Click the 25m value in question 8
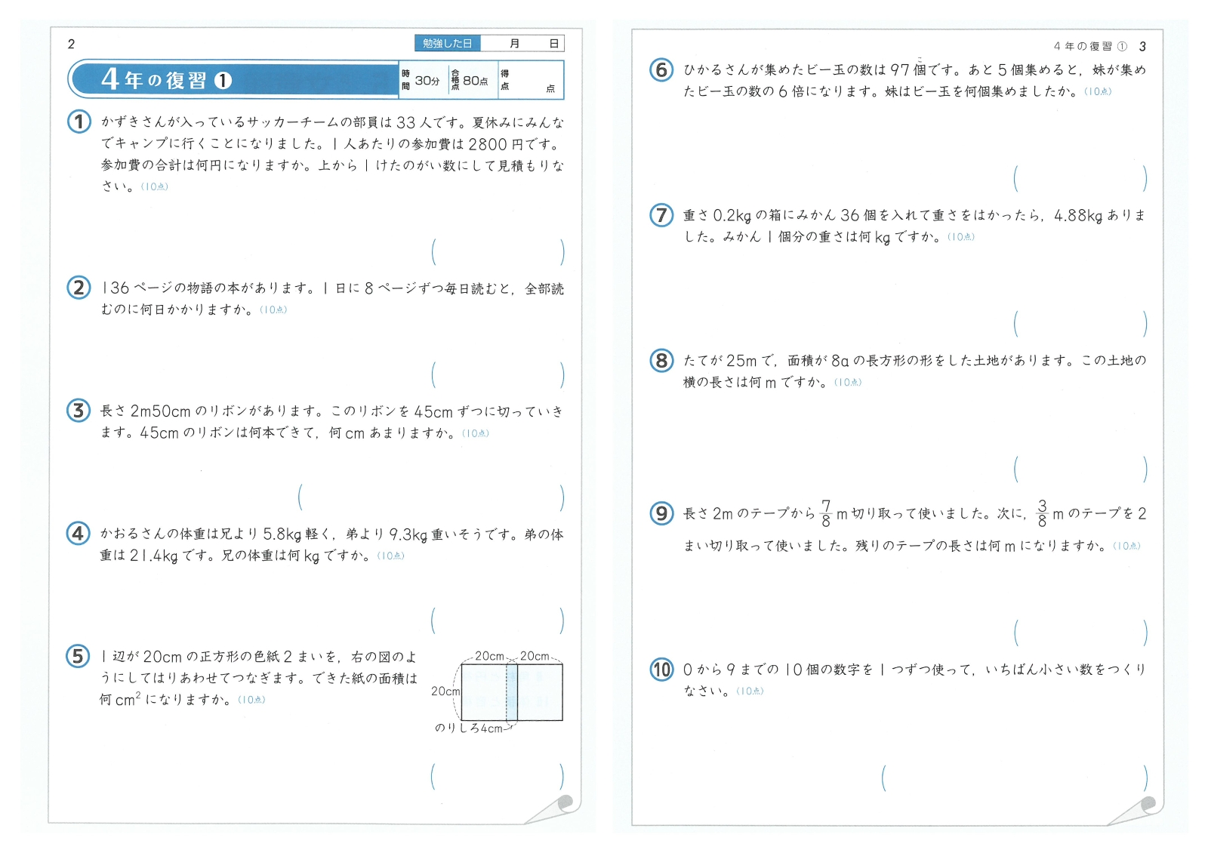The height and width of the screenshot is (853, 1208). pos(741,361)
